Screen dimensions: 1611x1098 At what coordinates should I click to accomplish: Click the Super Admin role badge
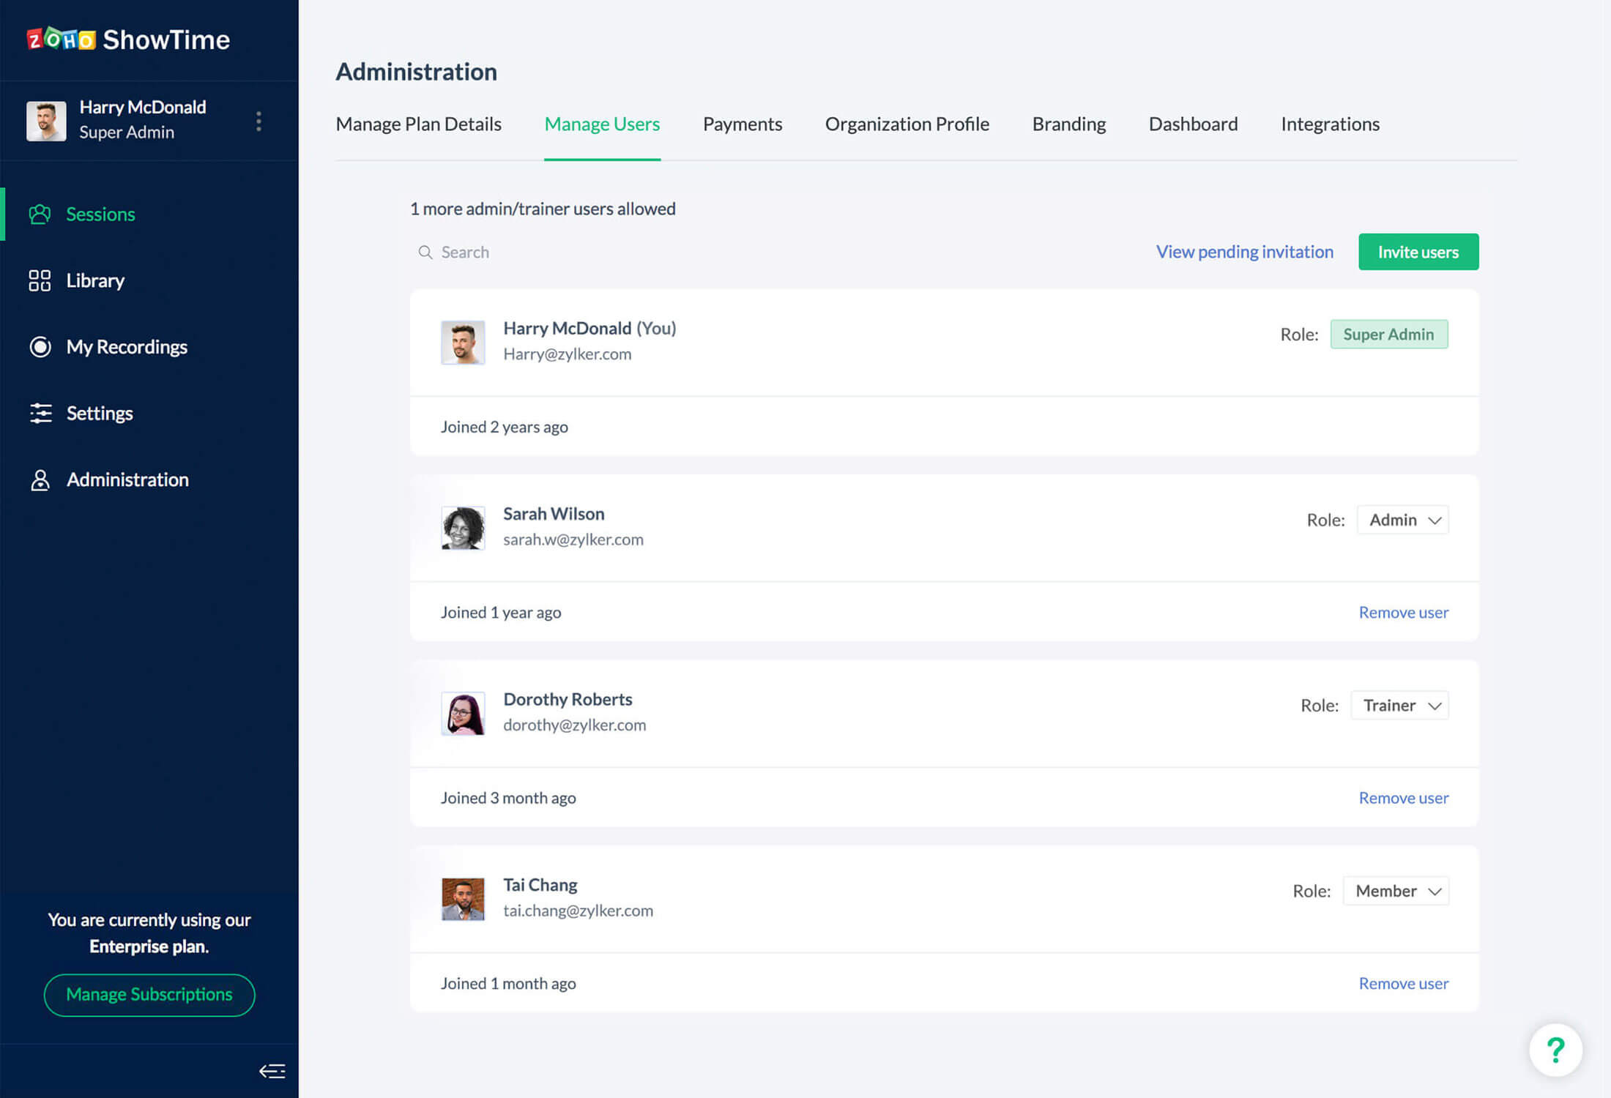[x=1388, y=334]
